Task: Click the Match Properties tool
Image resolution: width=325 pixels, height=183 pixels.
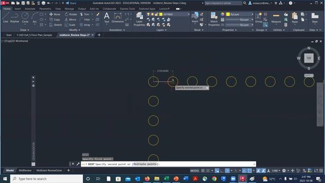Action: click(x=214, y=19)
